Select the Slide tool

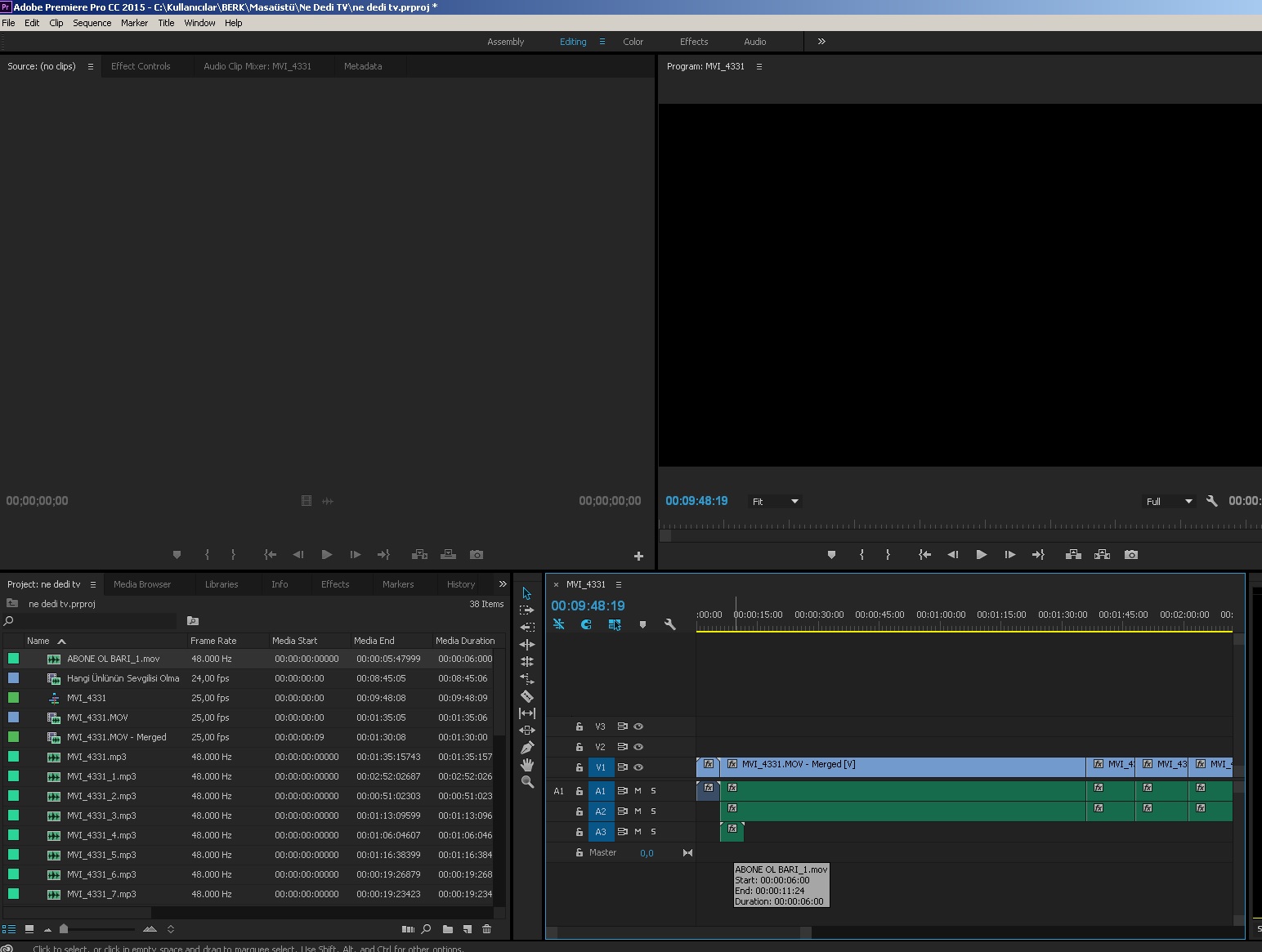(x=527, y=731)
